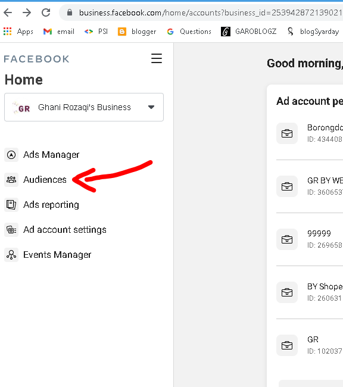
Task: Click the Good morning greeting heading
Action: coord(305,64)
